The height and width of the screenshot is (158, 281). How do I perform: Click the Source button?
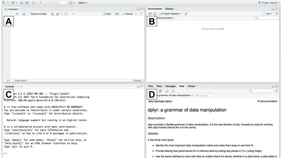pos(127,14)
